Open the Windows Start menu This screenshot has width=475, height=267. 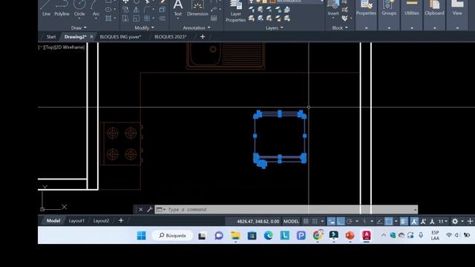pyautogui.click(x=141, y=236)
